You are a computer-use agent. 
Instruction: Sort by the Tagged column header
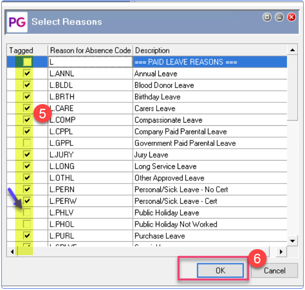tap(21, 50)
